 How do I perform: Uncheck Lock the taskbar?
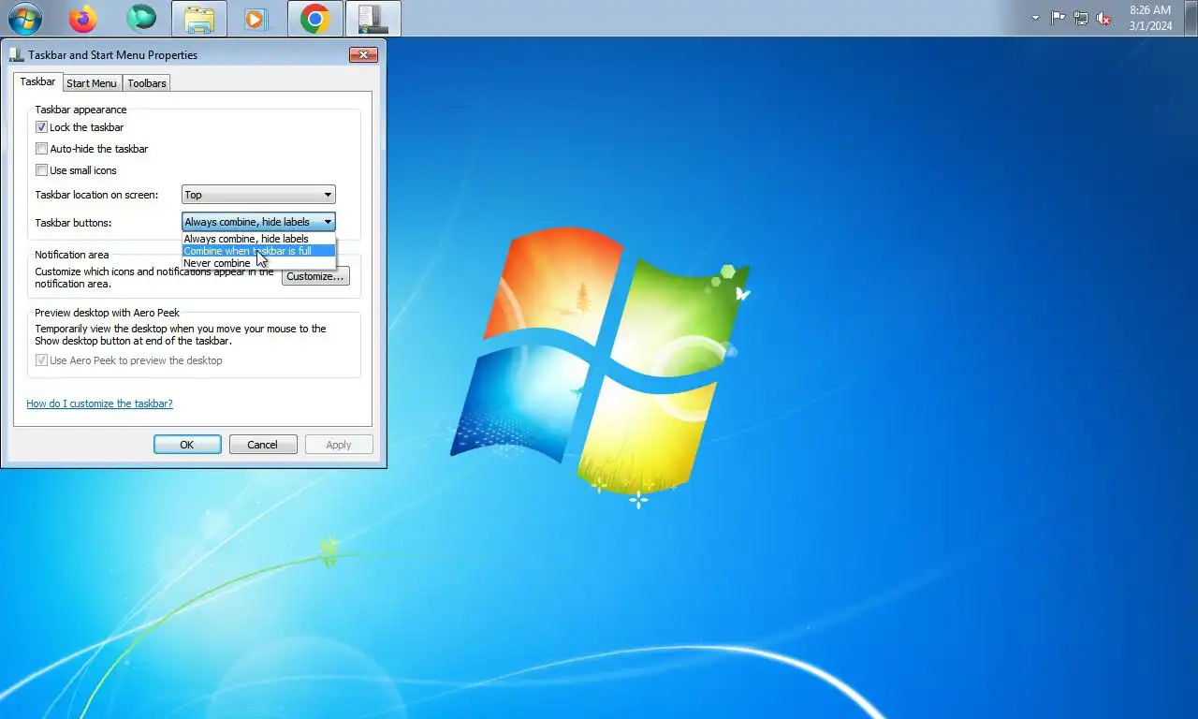(x=41, y=127)
